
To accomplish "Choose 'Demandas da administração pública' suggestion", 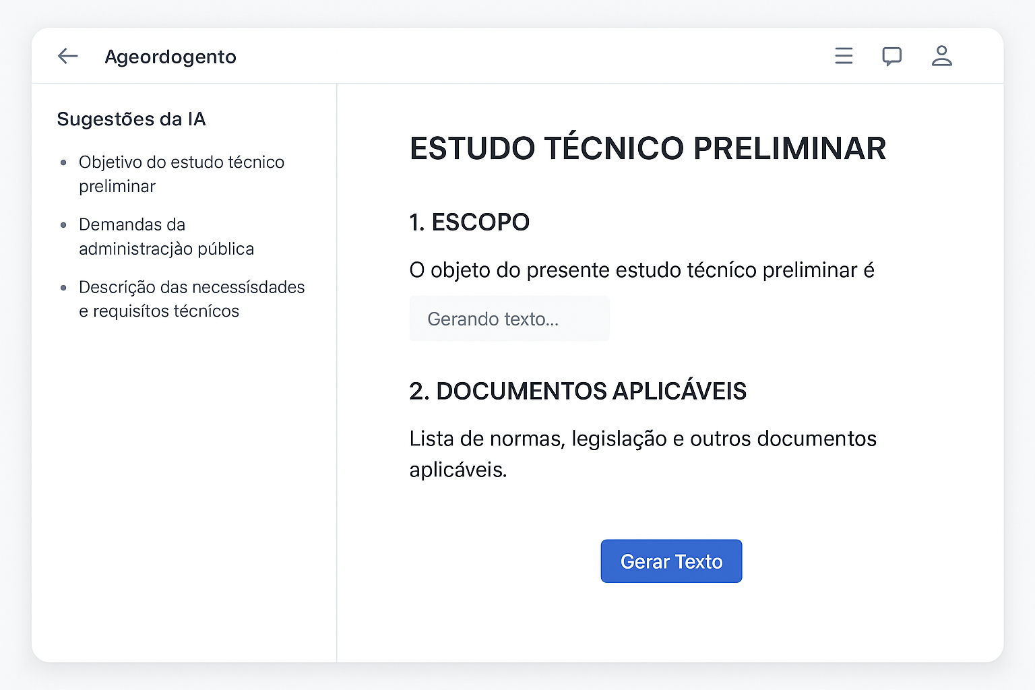I will click(x=166, y=236).
